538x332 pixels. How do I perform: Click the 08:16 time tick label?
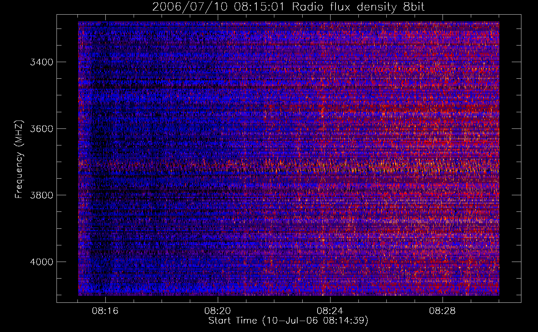(105, 311)
